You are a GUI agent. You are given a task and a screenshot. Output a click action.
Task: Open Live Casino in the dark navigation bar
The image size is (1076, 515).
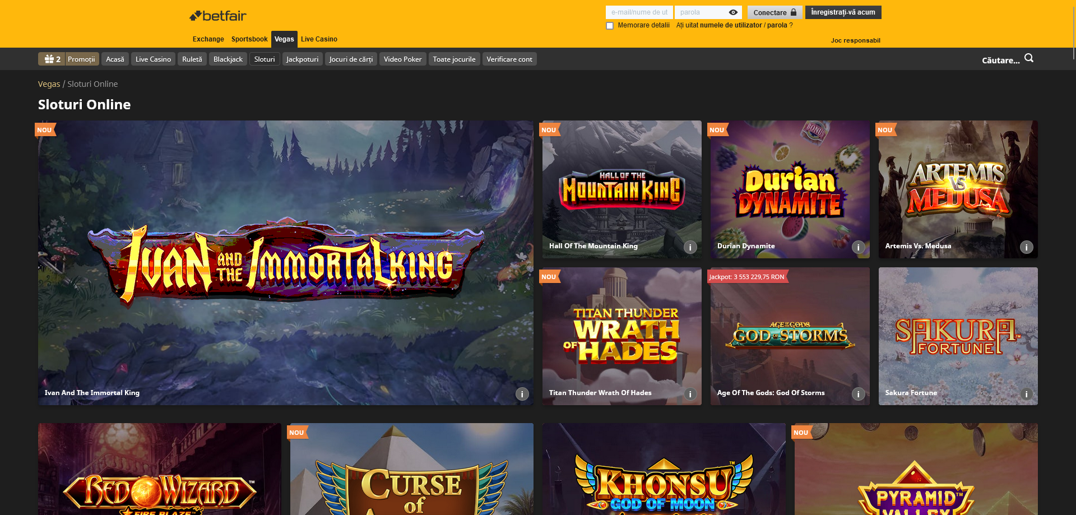pyautogui.click(x=153, y=59)
